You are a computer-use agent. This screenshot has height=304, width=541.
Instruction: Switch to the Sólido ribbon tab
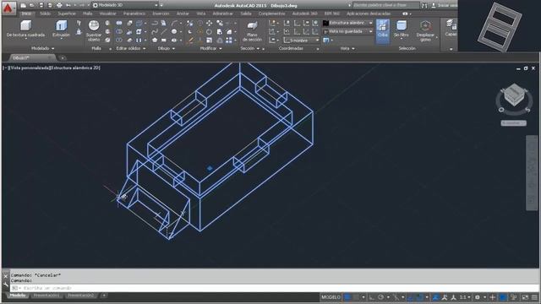[45, 14]
